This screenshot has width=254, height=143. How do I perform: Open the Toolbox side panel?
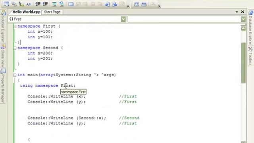pos(251,56)
